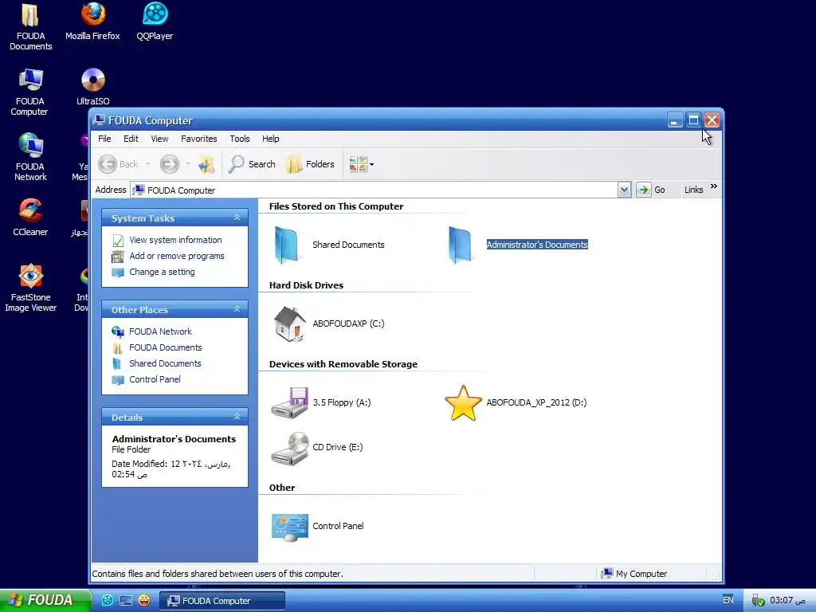This screenshot has width=816, height=612.
Task: Select the ABOFOUDAXP (C:) house drive icon
Action: pyautogui.click(x=290, y=324)
